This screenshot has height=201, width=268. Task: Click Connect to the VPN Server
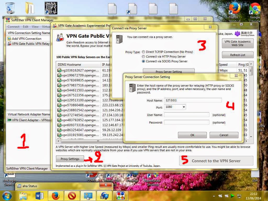click(x=216, y=161)
